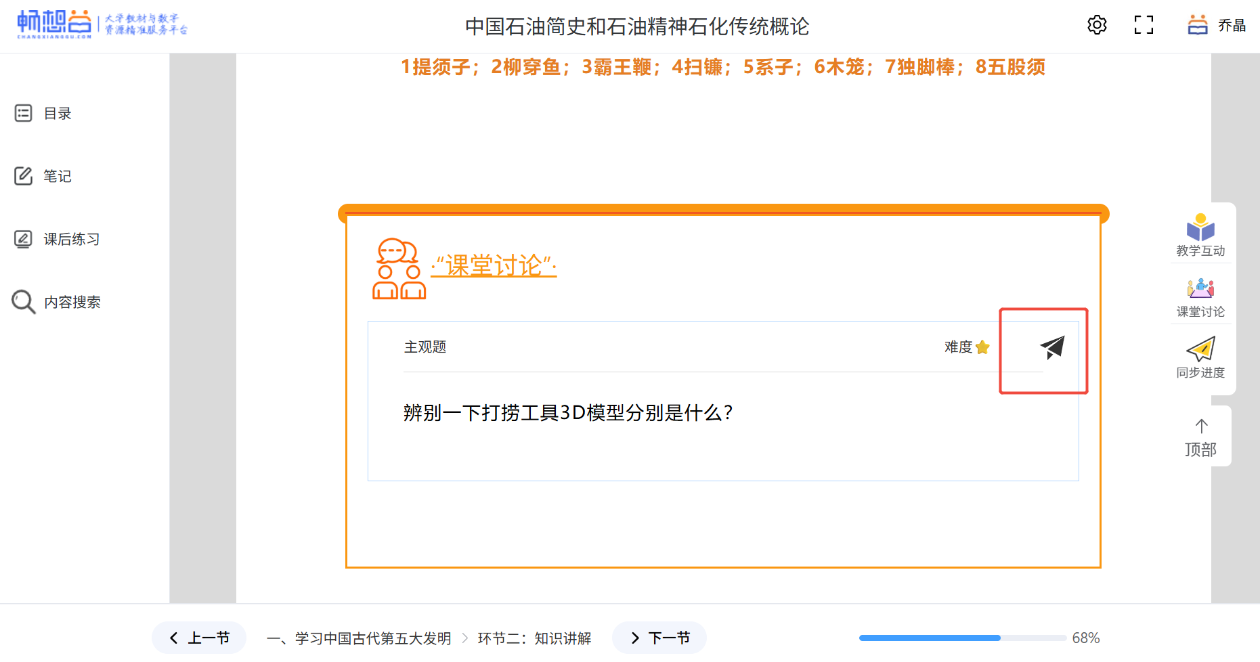Open the settings gear icon
This screenshot has width=1260, height=662.
pyautogui.click(x=1097, y=25)
